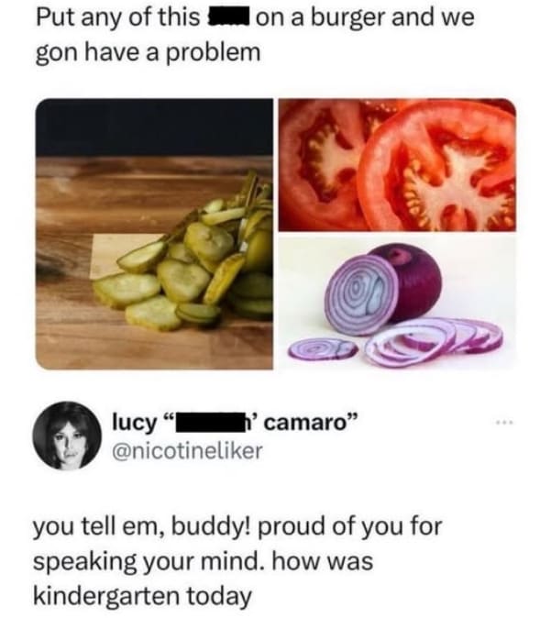Click the @nicotineliker handle
Screen dimensions: 540x618
pos(187,451)
